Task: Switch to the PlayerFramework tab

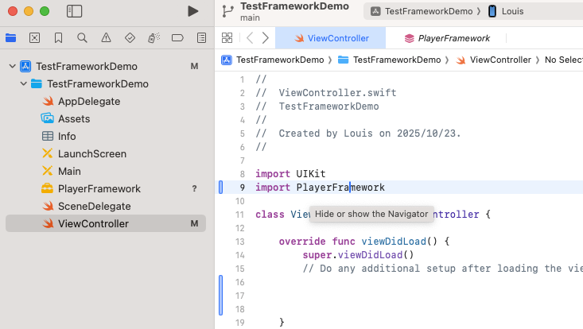Action: click(x=446, y=38)
